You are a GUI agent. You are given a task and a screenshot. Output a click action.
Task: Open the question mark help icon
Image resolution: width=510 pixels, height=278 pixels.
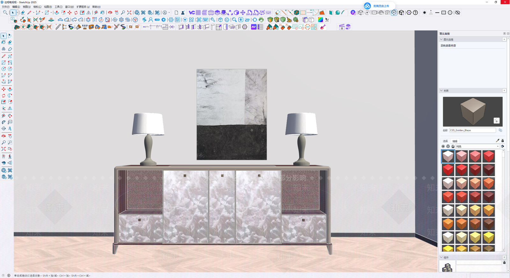click(415, 12)
